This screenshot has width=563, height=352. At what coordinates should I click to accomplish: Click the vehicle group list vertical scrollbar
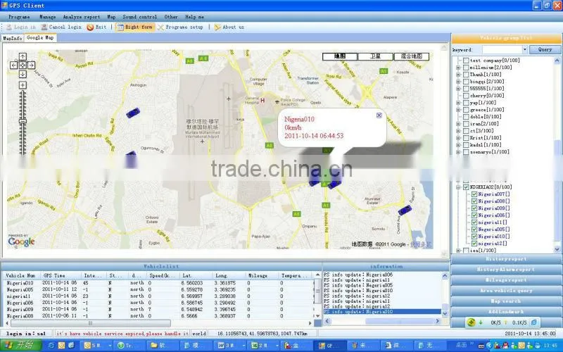click(557, 154)
